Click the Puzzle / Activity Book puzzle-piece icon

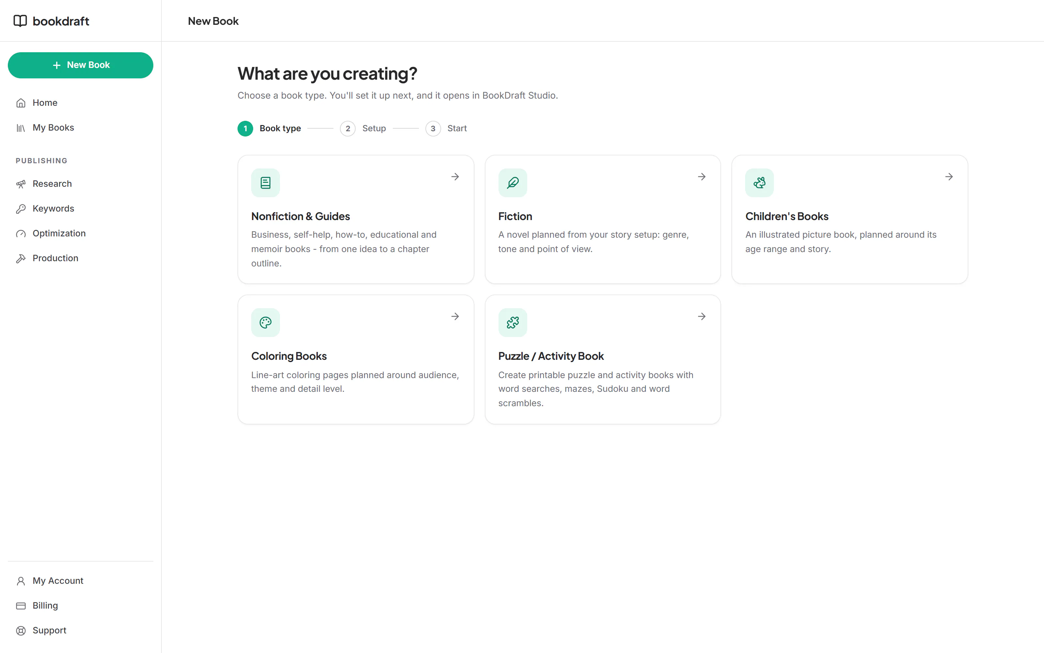click(x=513, y=323)
